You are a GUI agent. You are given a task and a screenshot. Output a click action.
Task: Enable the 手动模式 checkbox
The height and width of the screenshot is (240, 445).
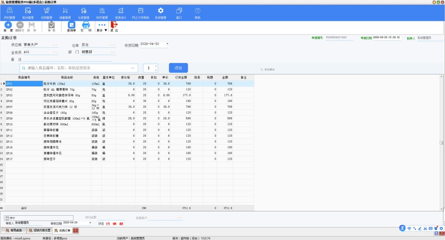(x=262, y=69)
